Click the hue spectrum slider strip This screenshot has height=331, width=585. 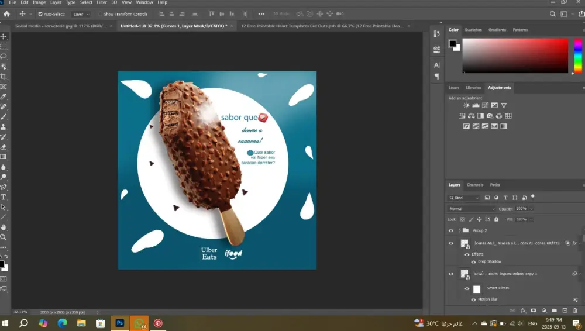pyautogui.click(x=578, y=56)
